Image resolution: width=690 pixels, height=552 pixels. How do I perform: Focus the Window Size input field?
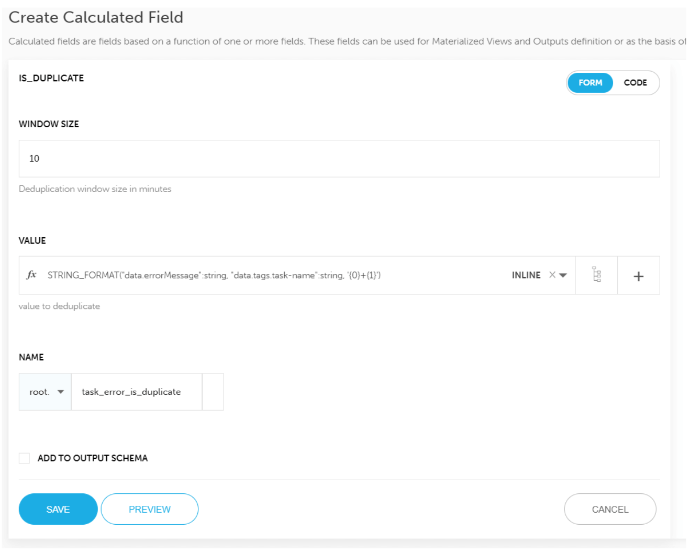click(x=339, y=159)
